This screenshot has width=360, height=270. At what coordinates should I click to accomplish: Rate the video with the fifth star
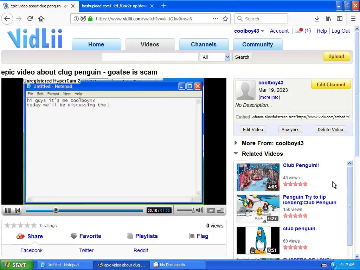click(x=34, y=225)
